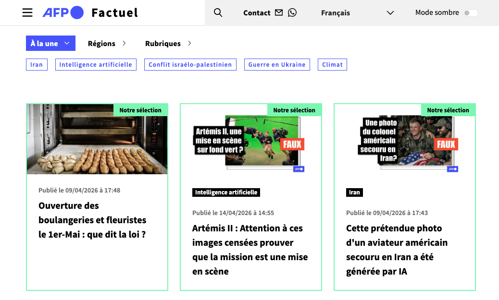499x300 pixels.
Task: Click the AFP logo
Action: pos(63,12)
